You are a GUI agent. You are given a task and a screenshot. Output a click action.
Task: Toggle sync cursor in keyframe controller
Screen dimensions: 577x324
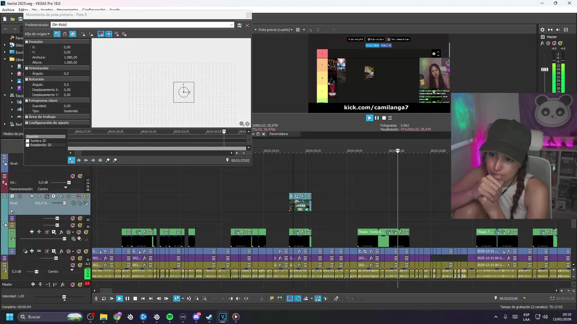pos(71,160)
